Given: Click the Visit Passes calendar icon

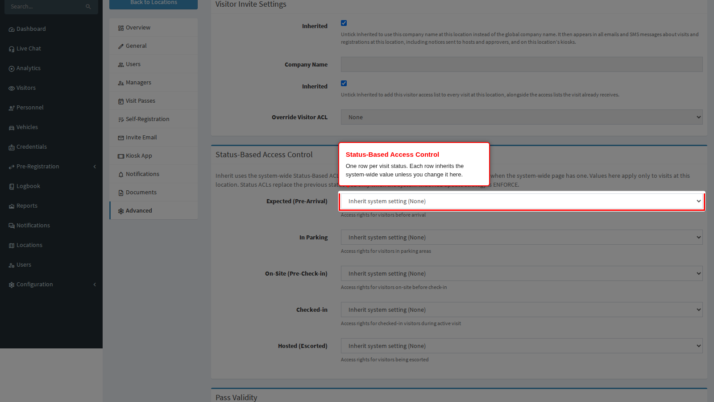Looking at the screenshot, I should (x=121, y=101).
